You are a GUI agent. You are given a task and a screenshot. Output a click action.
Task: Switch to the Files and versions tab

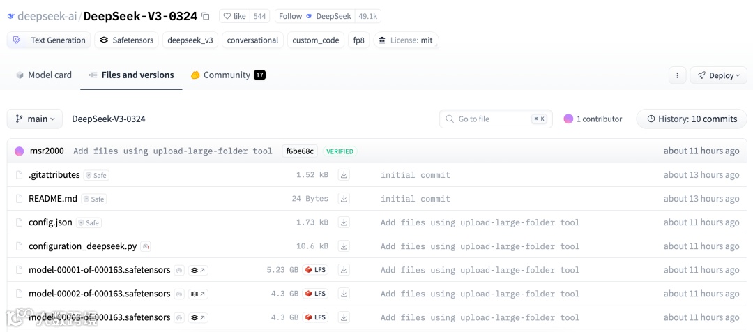point(132,75)
